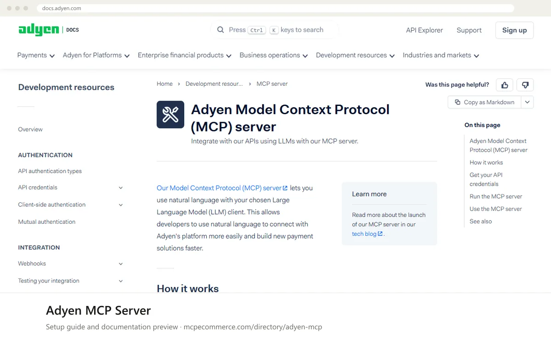Click external link icon after MCP server link

point(285,188)
